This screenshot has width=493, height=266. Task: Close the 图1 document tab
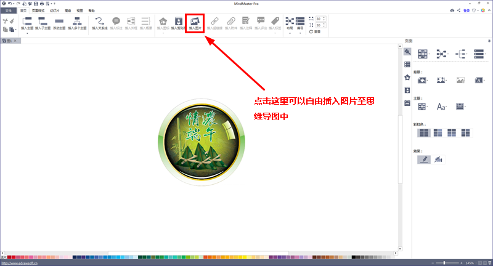click(x=15, y=41)
